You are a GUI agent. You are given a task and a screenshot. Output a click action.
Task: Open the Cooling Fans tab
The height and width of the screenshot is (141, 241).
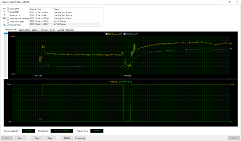tap(24, 30)
